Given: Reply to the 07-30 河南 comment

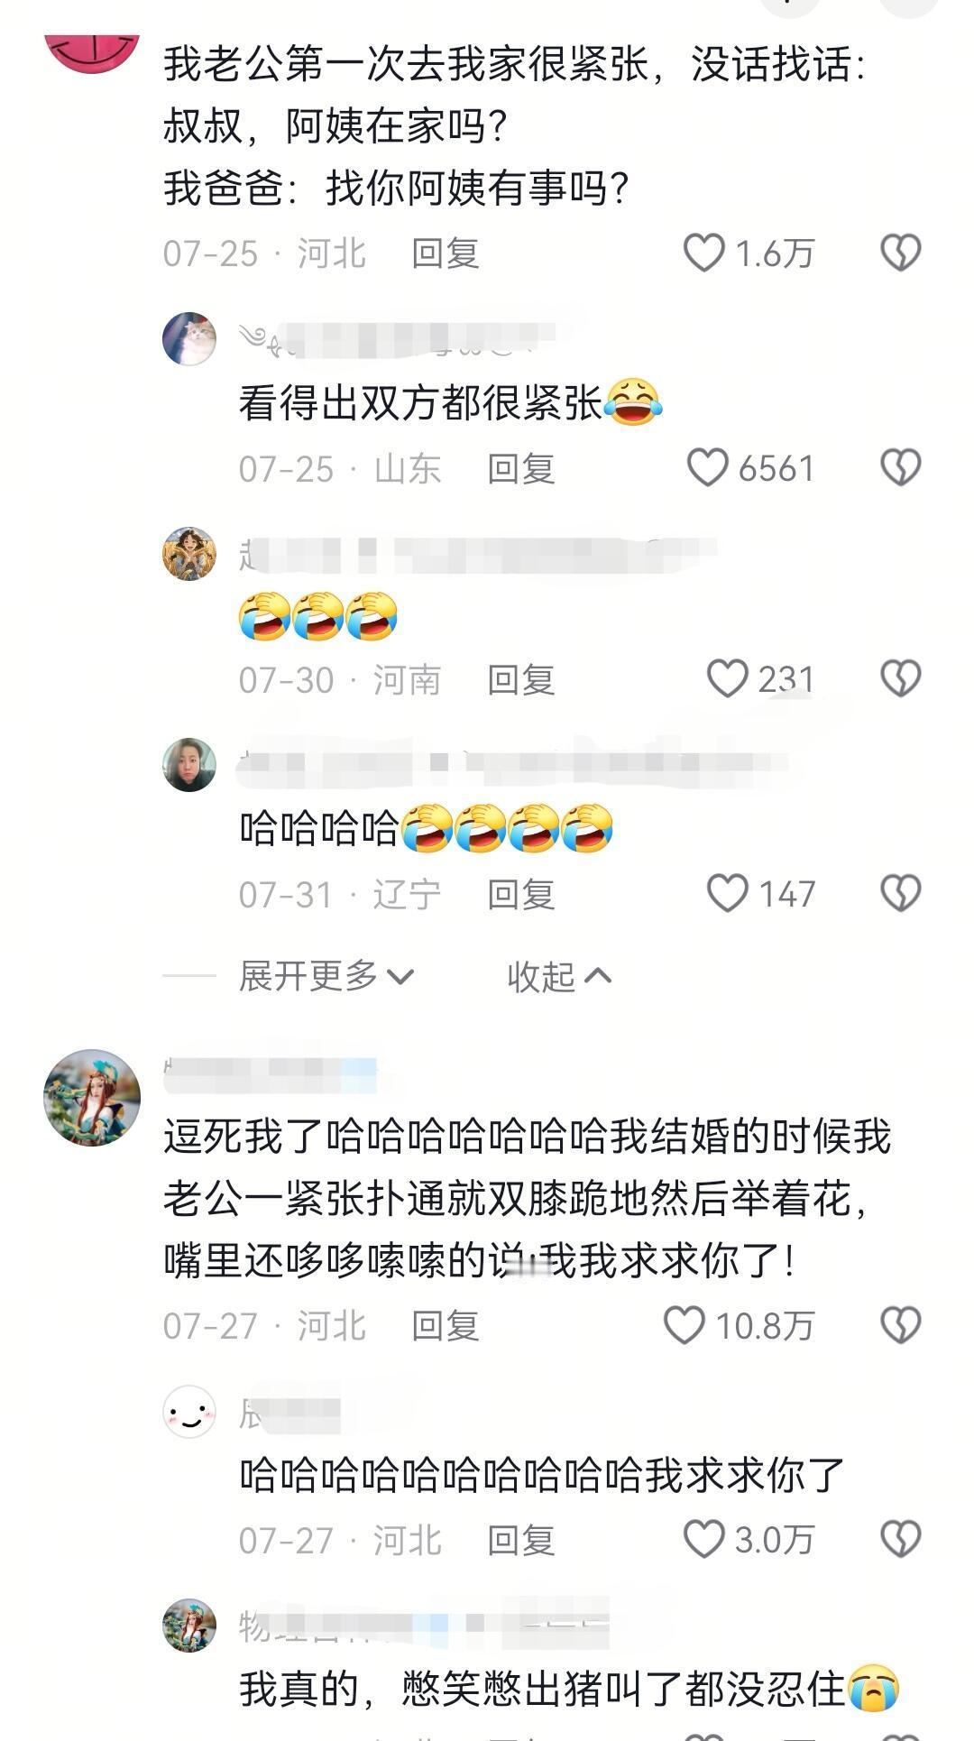Looking at the screenshot, I should (x=520, y=679).
